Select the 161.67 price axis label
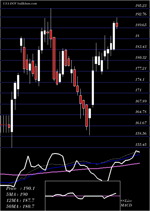 coord(141,123)
